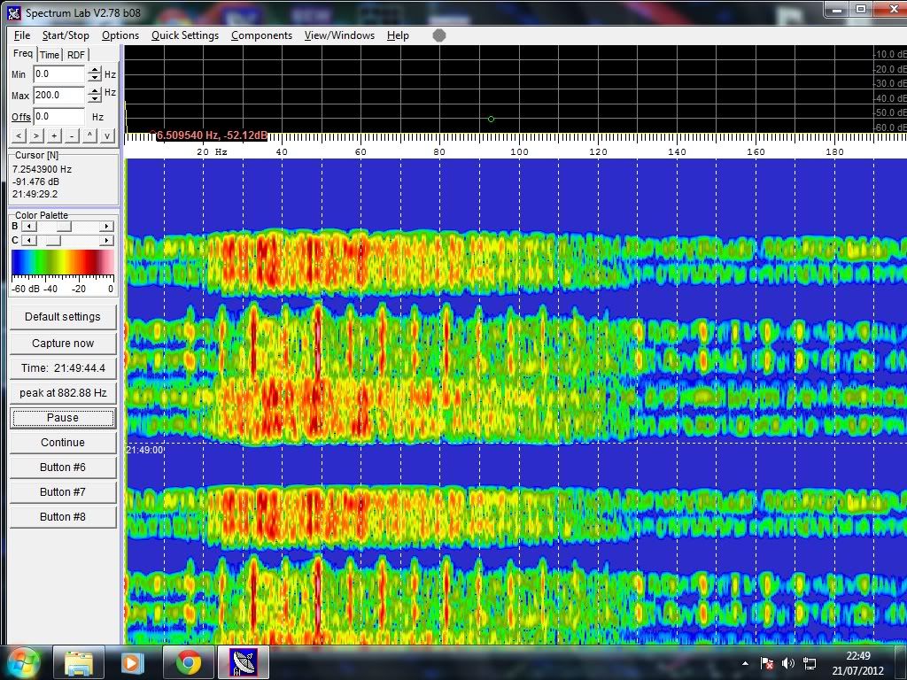Image resolution: width=907 pixels, height=680 pixels.
Task: Click the '^' up-arrow button under Offs
Action: pos(89,135)
